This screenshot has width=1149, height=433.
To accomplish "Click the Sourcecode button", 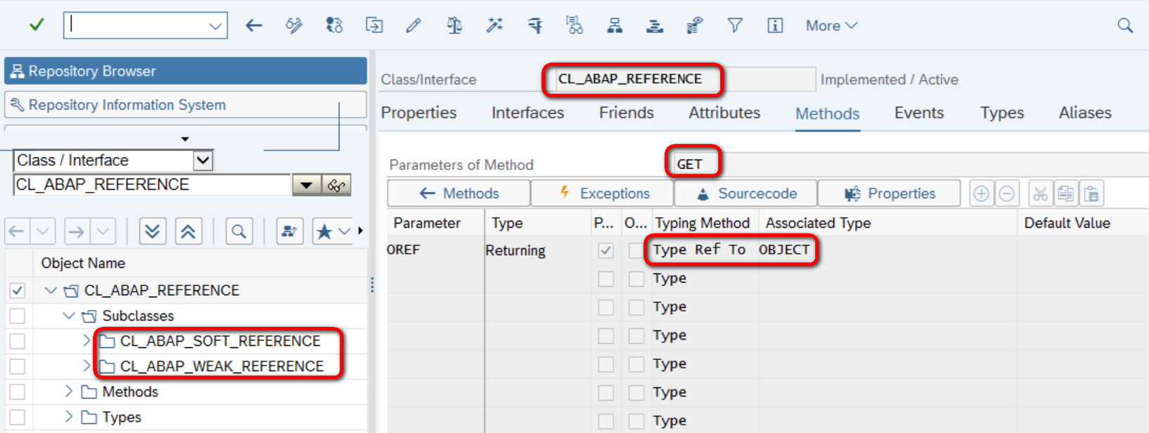I will [x=746, y=193].
